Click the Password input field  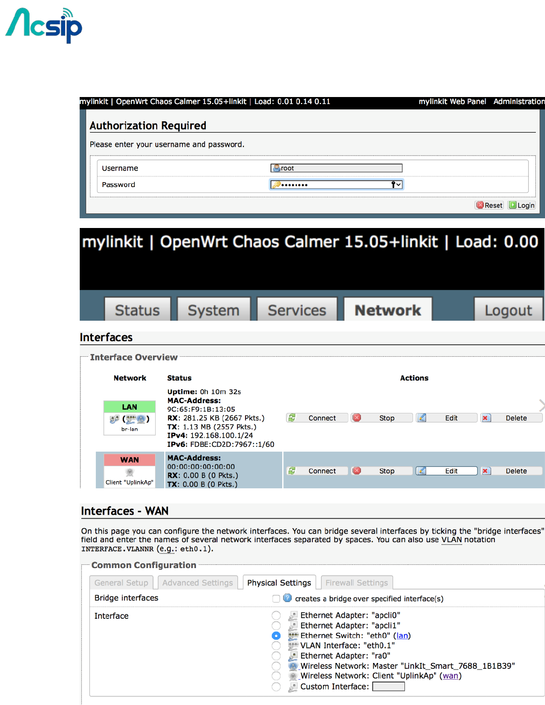coord(336,185)
